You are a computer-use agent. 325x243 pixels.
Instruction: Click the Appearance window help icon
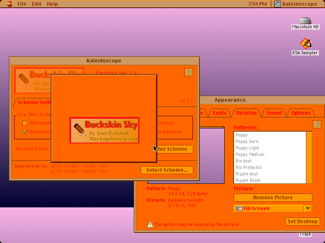[x=317, y=124]
